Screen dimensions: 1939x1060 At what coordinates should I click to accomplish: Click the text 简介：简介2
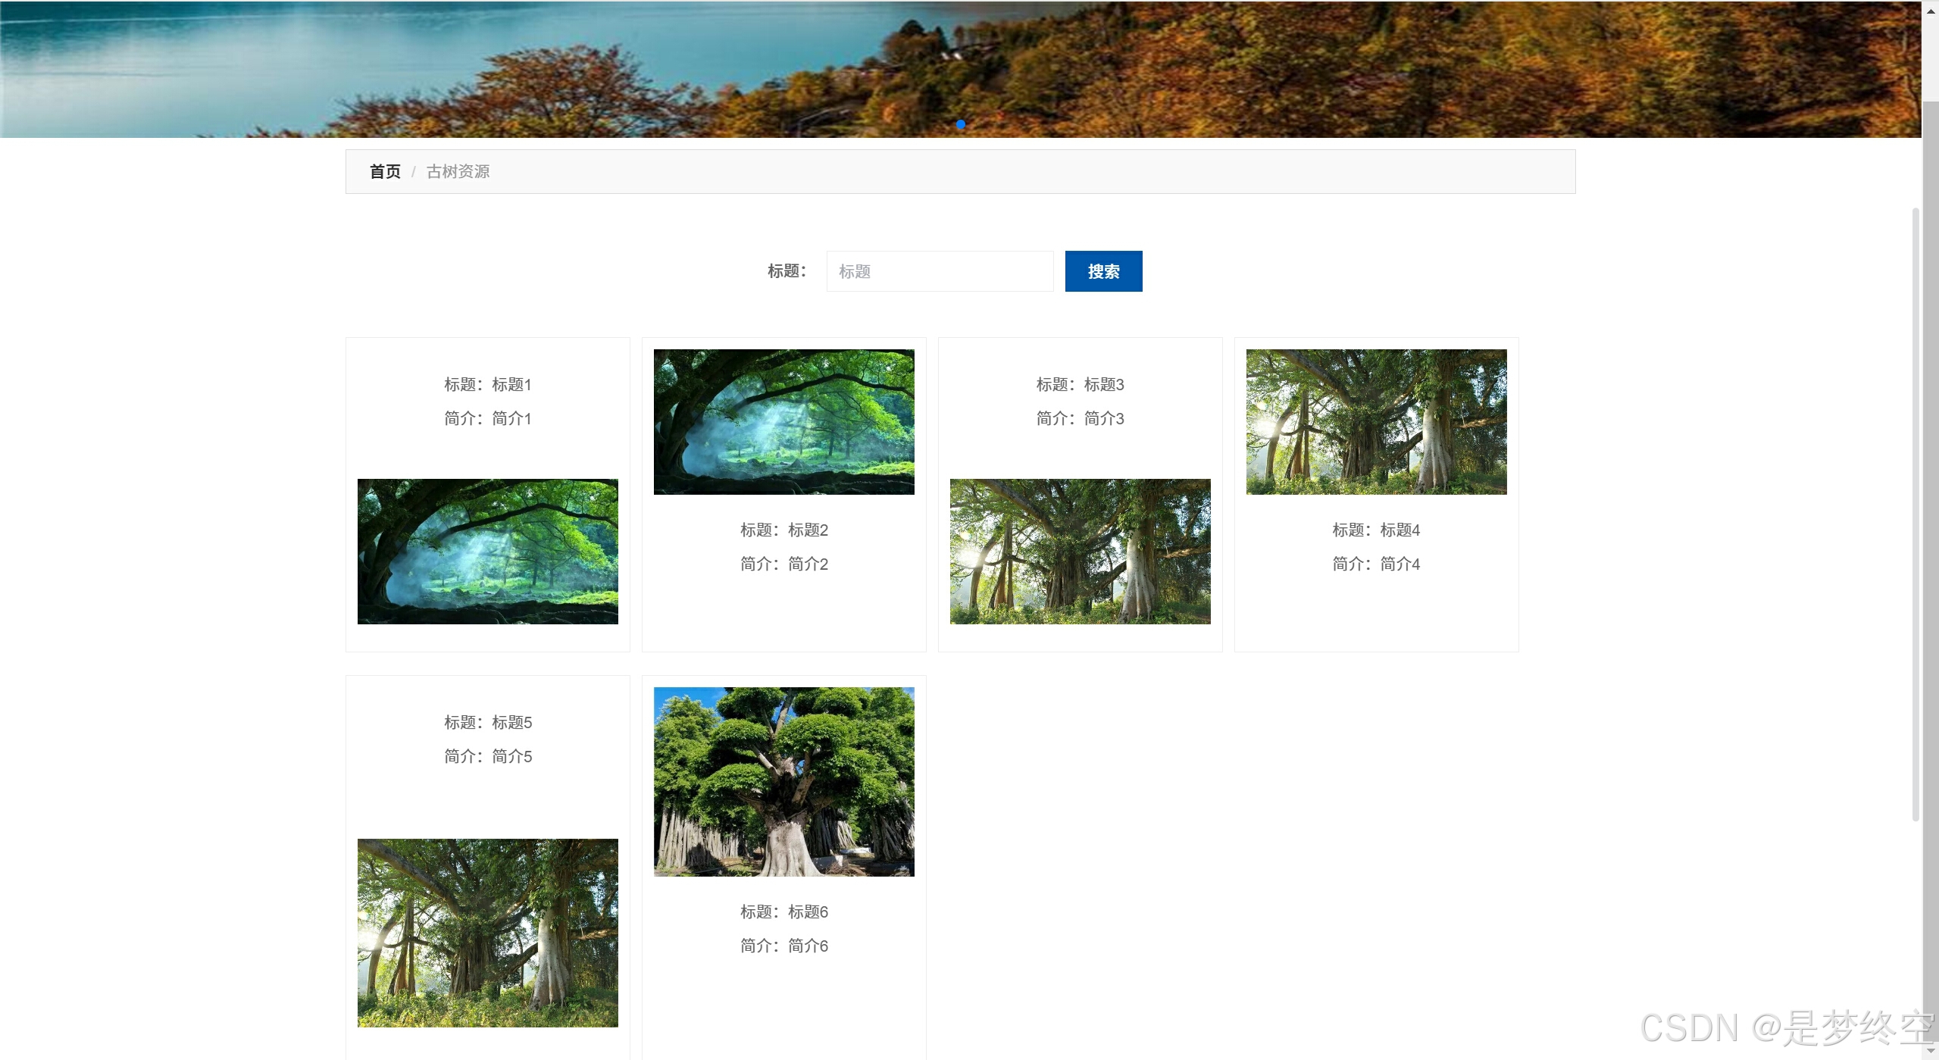pos(784,564)
